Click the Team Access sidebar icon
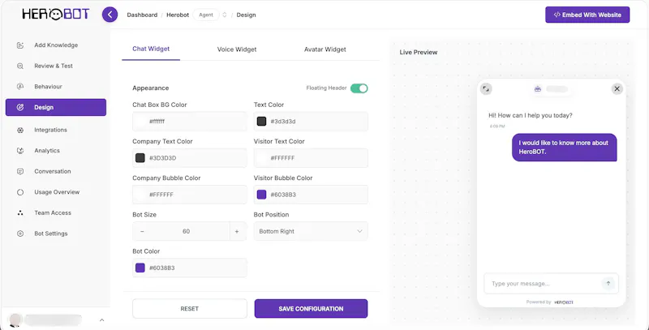Screen dimensions: 649x330 (x=19, y=212)
